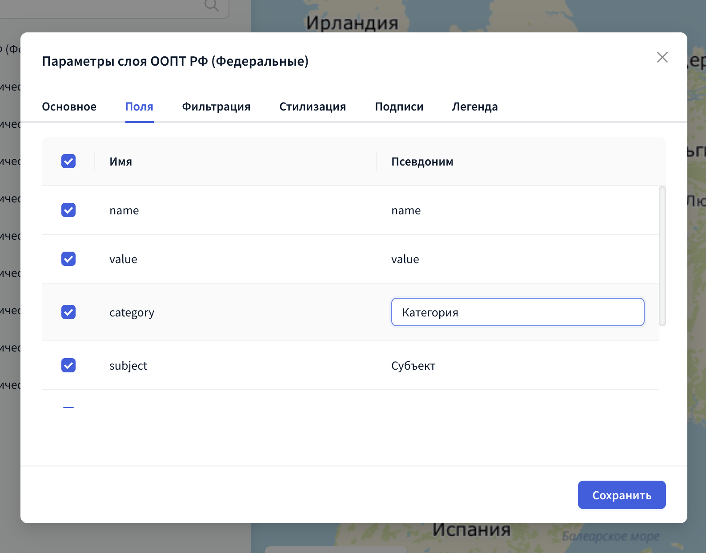Toggle the select-all checkbox in table header
The height and width of the screenshot is (553, 706).
click(68, 161)
